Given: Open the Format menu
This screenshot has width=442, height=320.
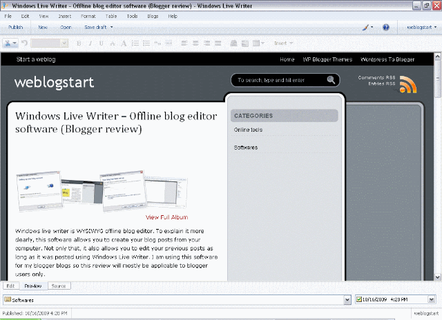Looking at the screenshot, I should [88, 17].
